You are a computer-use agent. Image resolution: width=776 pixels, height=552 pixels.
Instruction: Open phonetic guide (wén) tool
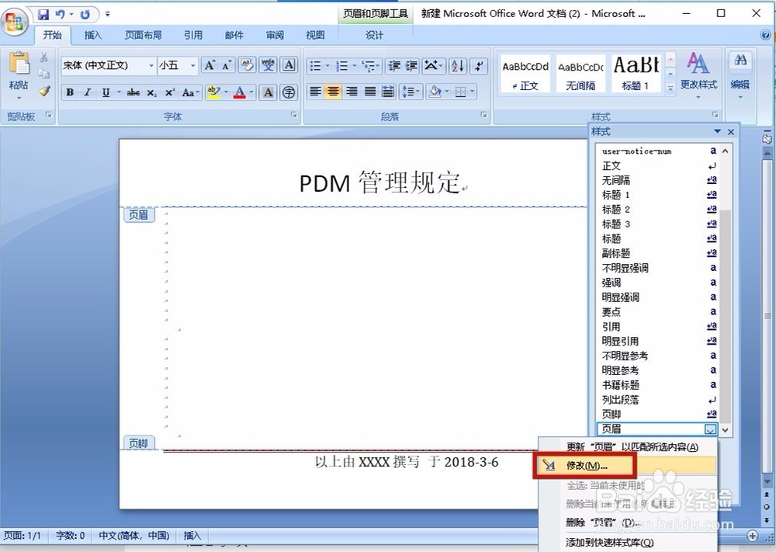click(268, 65)
